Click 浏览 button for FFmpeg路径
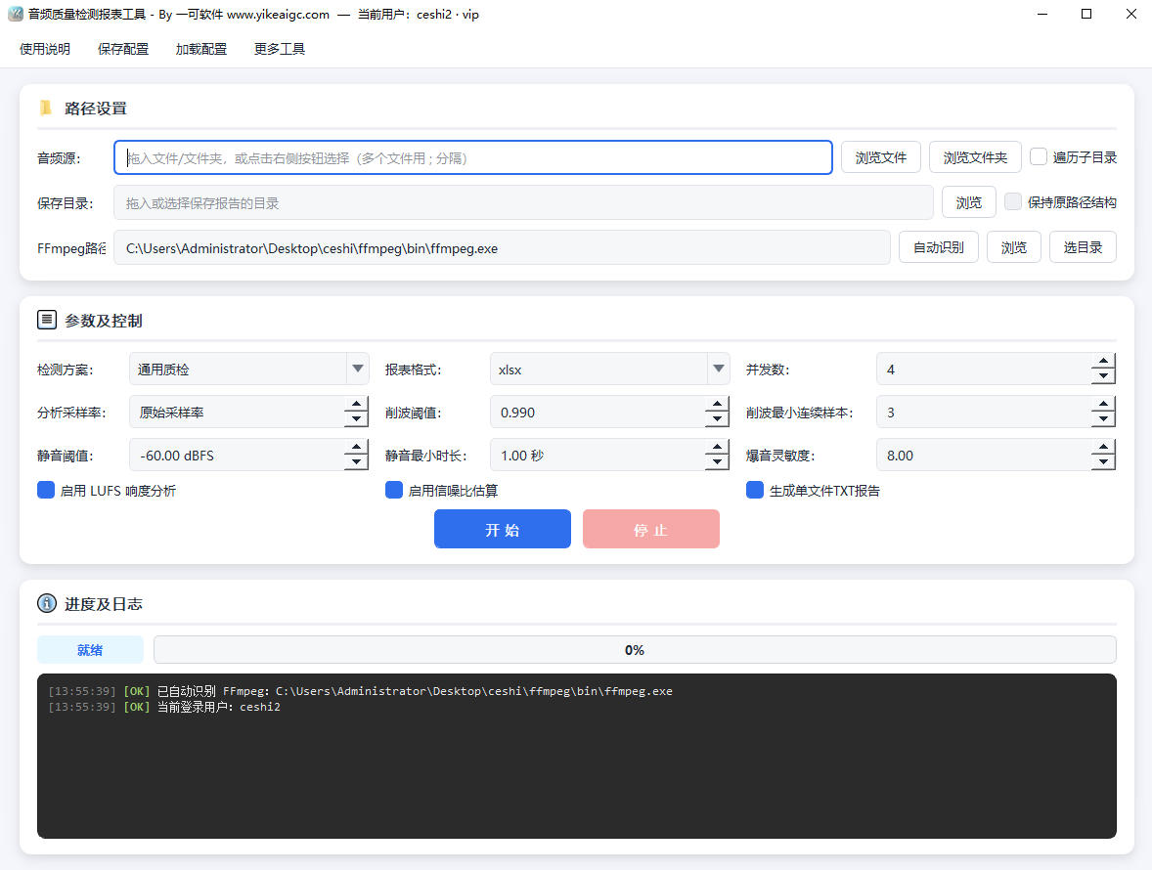This screenshot has height=870, width=1152. (x=1014, y=247)
